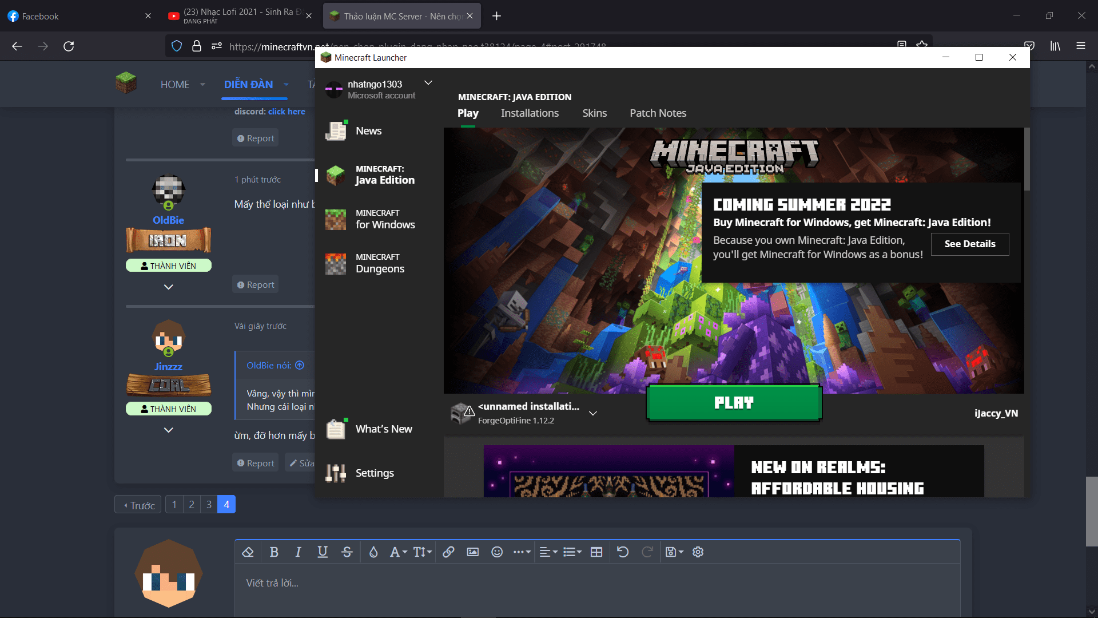Toggle bold formatting in reply editor
The image size is (1098, 618).
pos(274,552)
